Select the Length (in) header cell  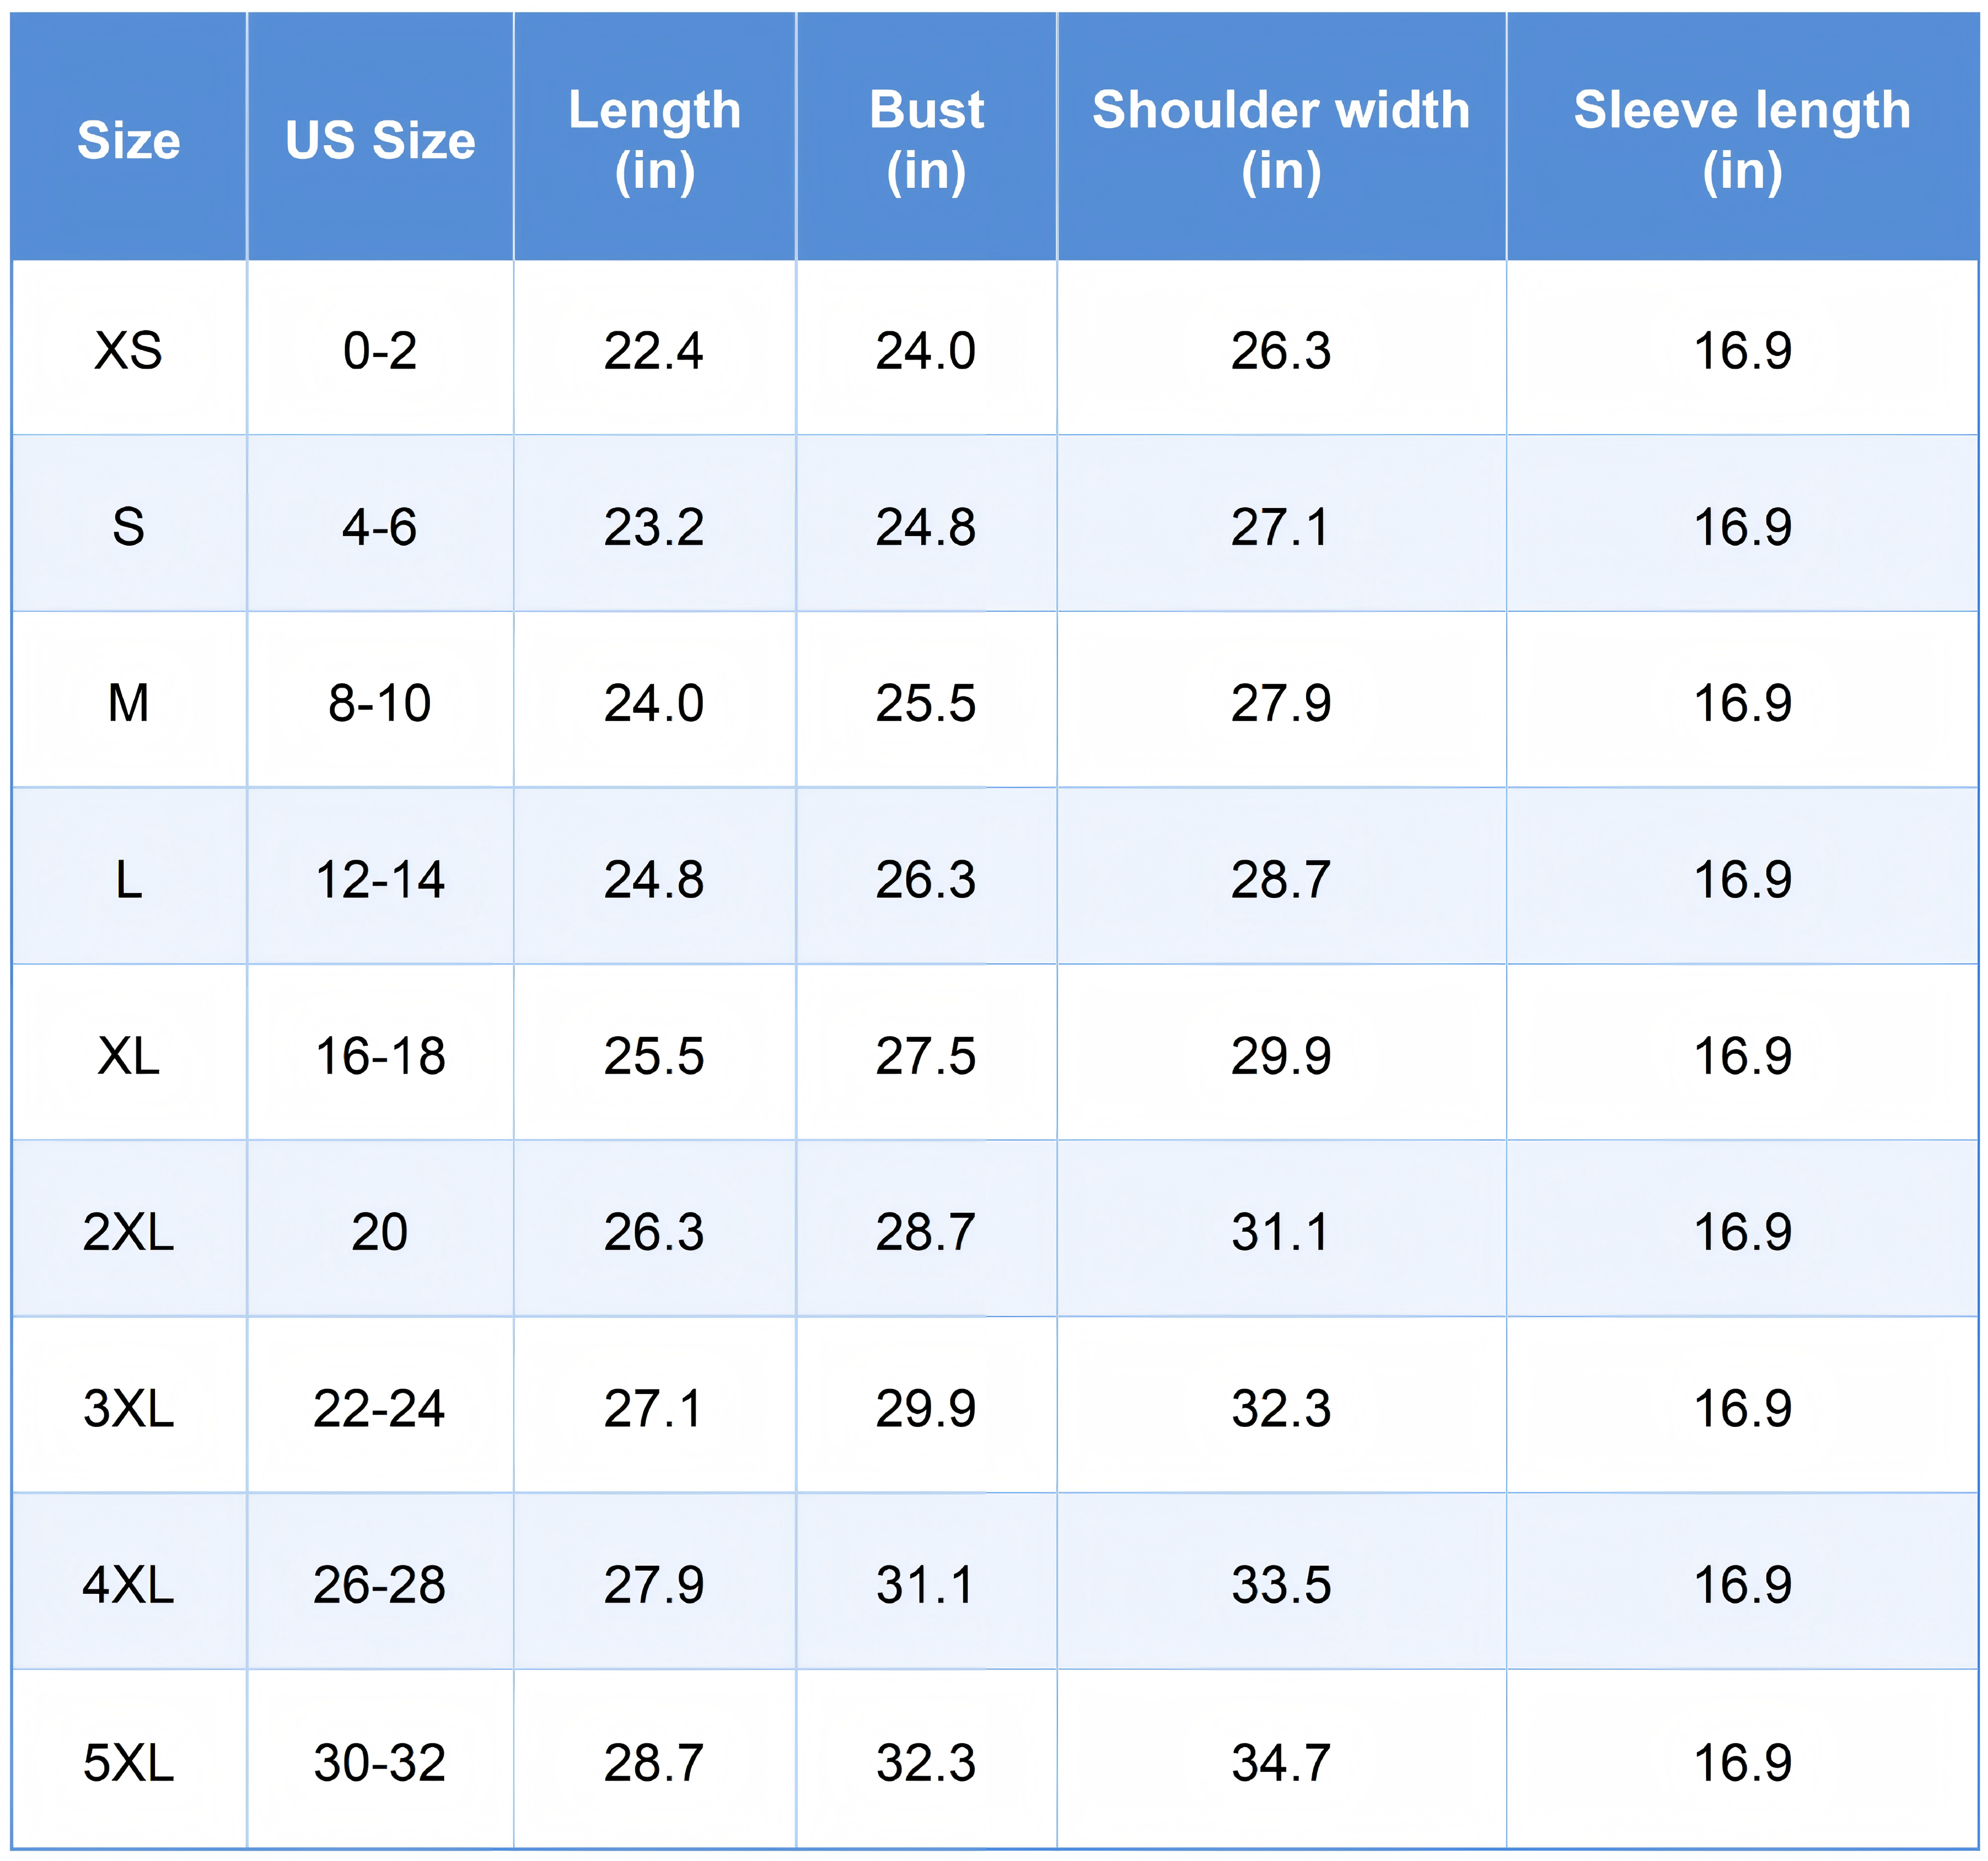[x=655, y=140]
